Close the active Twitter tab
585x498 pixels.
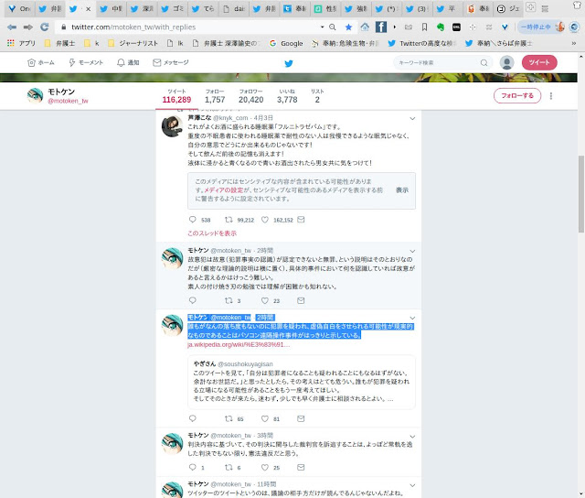click(88, 9)
